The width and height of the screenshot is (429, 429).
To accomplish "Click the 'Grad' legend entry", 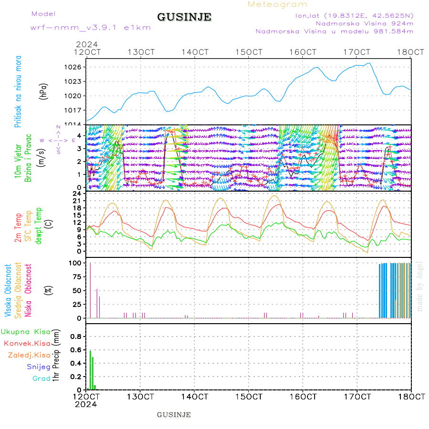I will point(41,378).
